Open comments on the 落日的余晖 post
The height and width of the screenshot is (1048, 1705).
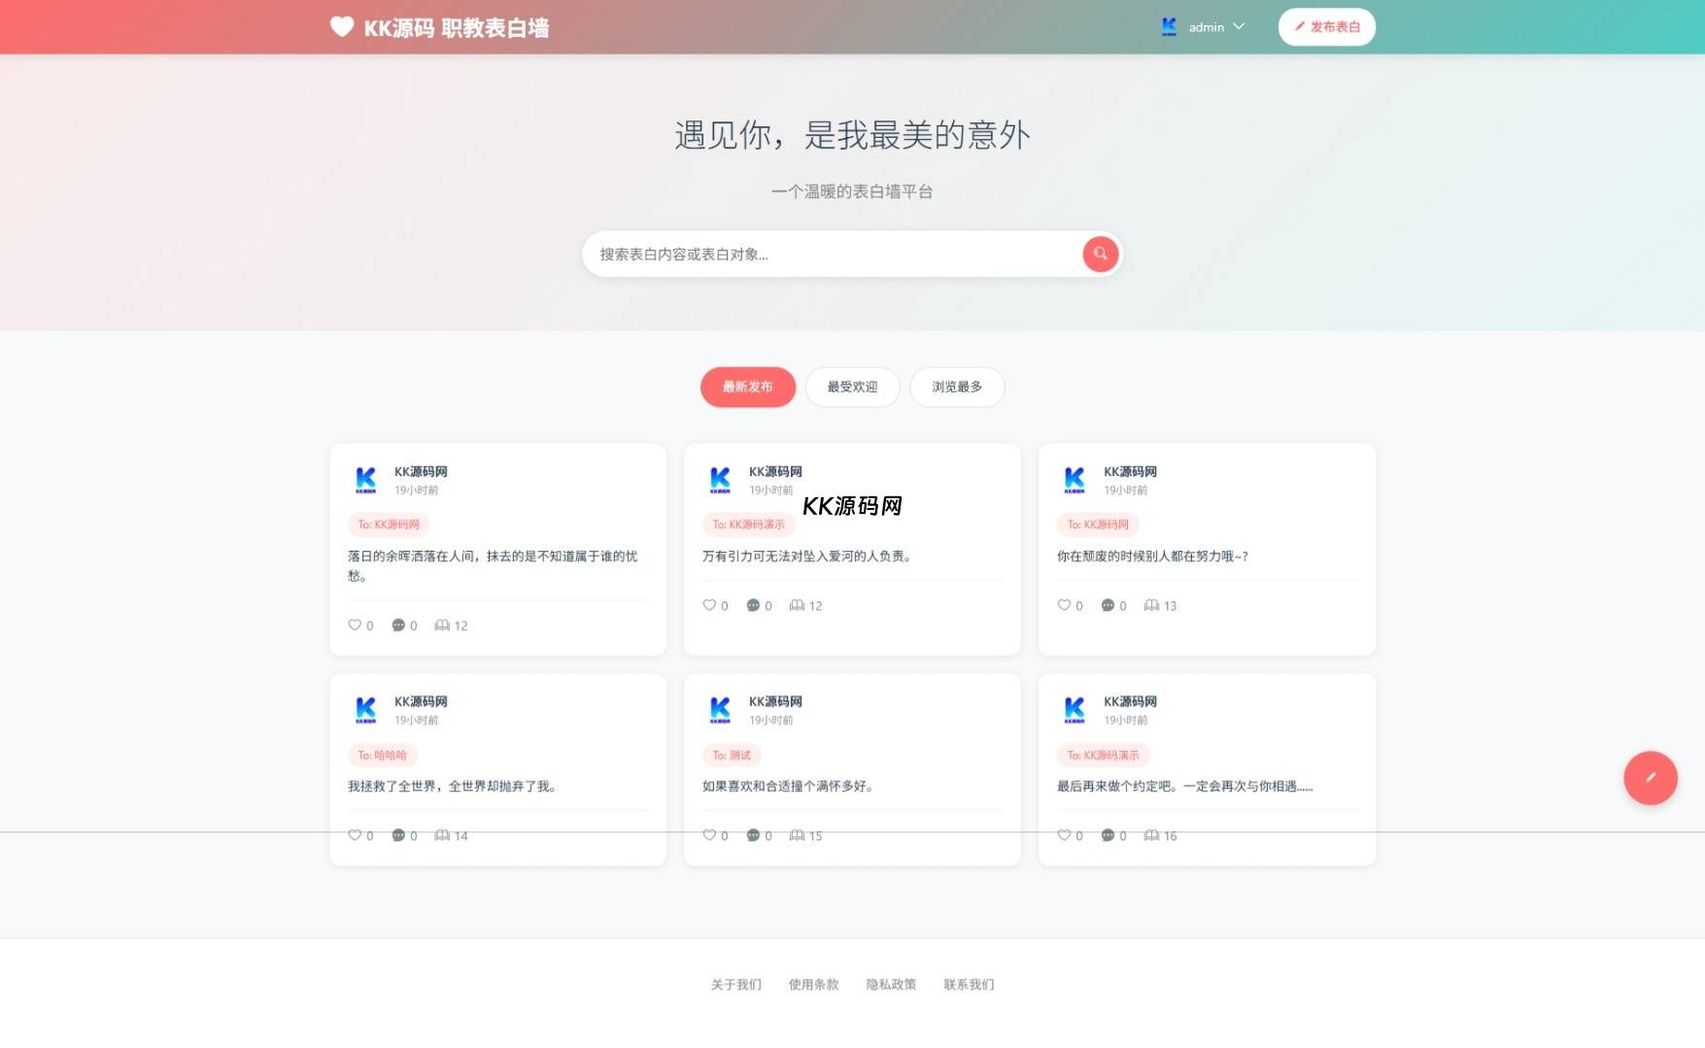[398, 625]
